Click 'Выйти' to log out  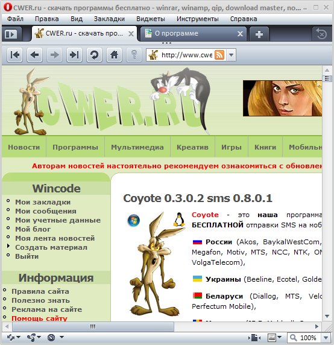point(27,256)
